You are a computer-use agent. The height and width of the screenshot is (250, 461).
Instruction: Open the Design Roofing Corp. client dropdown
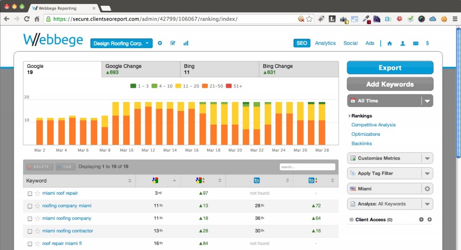tap(122, 43)
